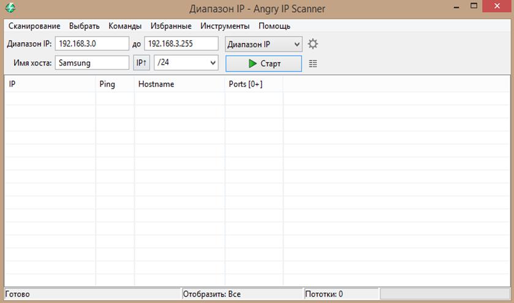The image size is (514, 303).
Task: Open the Помощь menu
Action: point(274,26)
